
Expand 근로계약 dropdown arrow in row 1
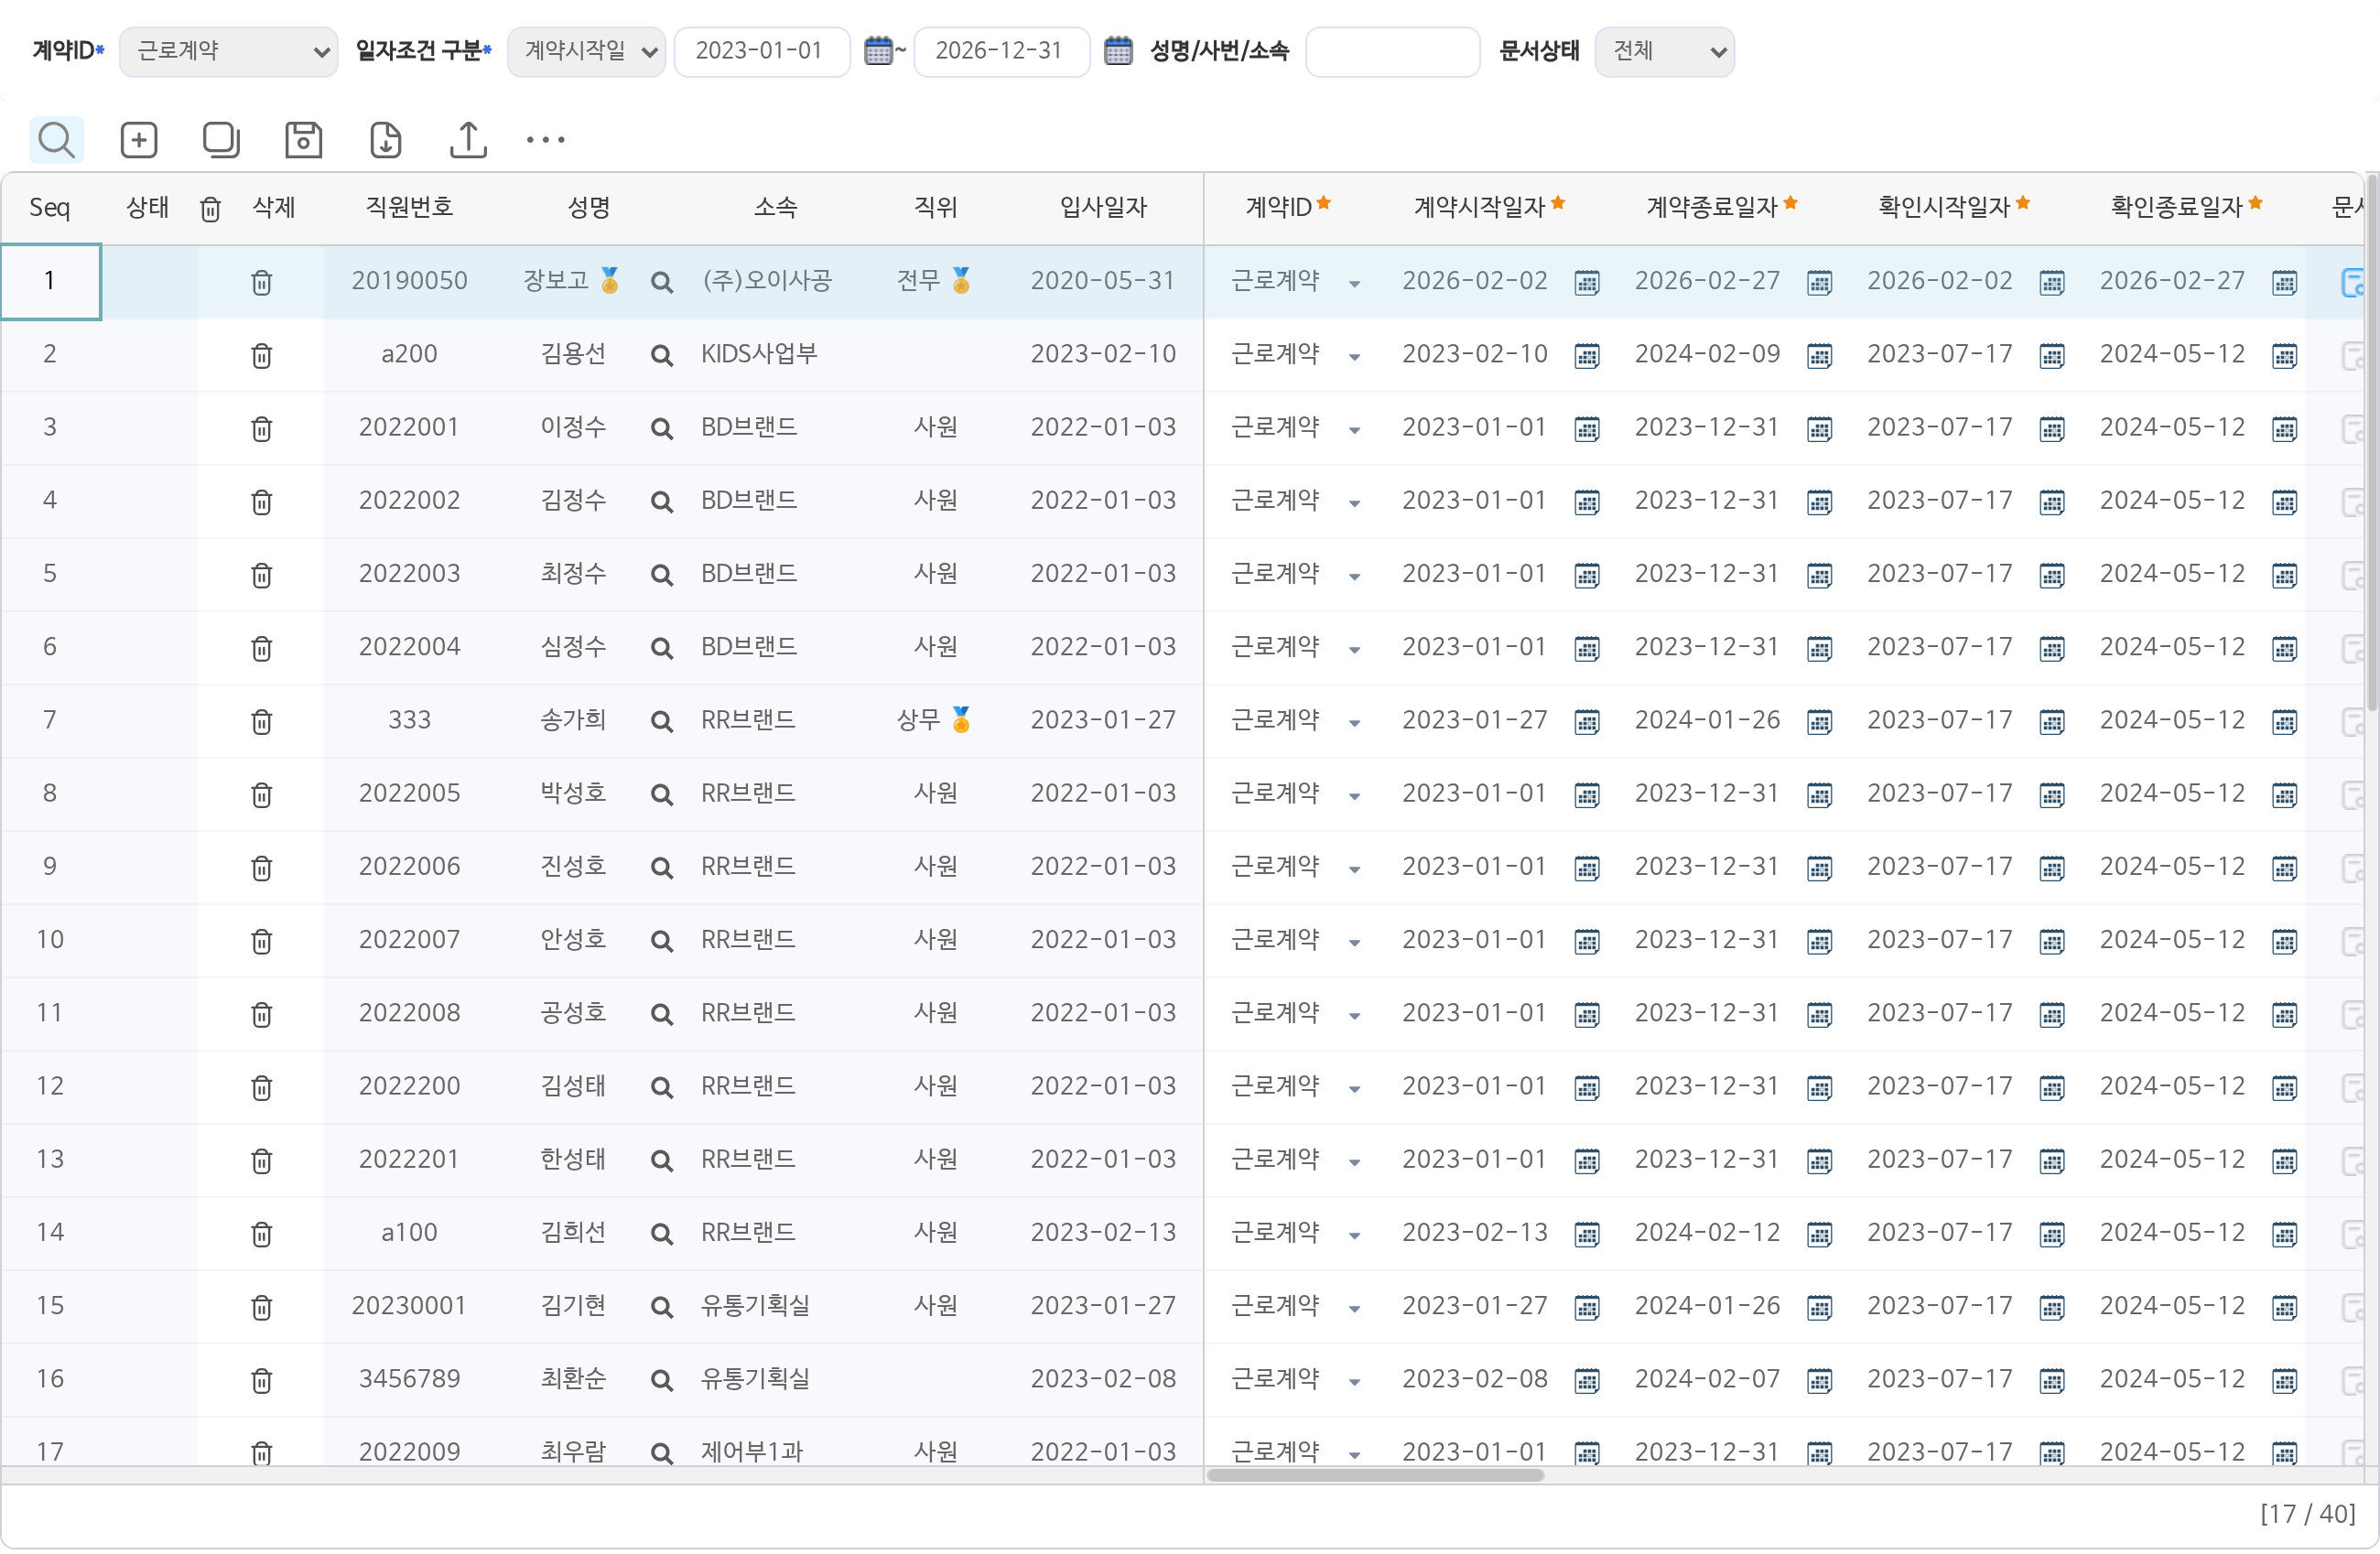pyautogui.click(x=1354, y=284)
